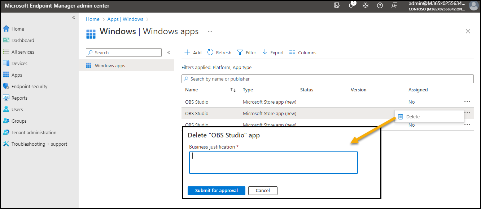481x209 pixels.
Task: Click the admin account avatar
Action: (473, 6)
